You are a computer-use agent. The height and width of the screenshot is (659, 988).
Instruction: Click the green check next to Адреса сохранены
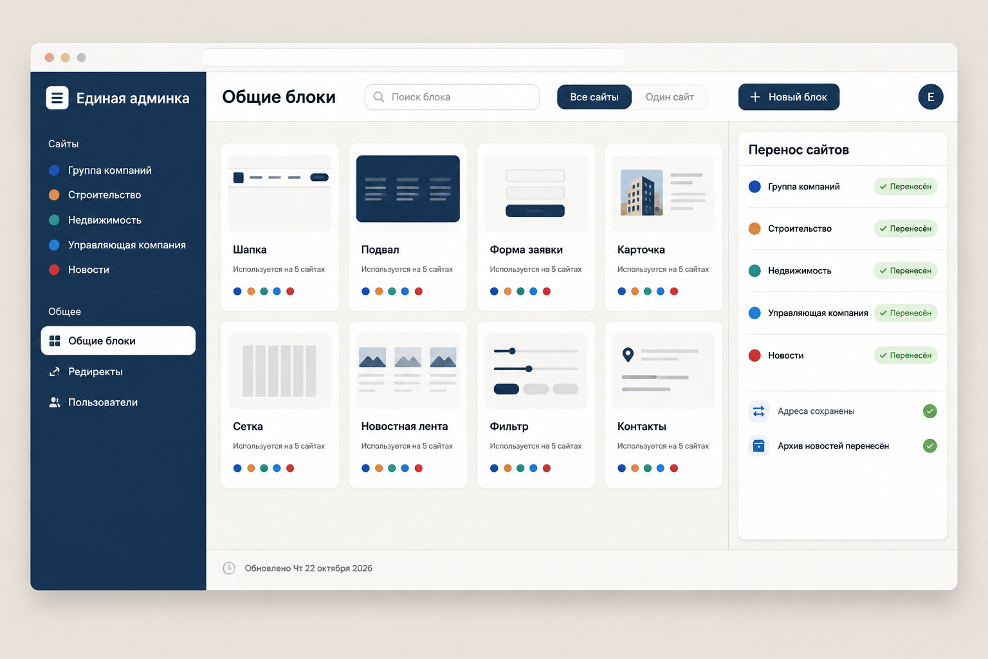pyautogui.click(x=930, y=411)
